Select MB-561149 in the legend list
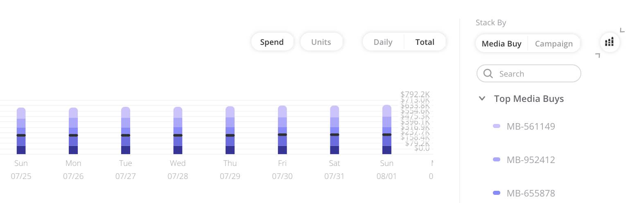 [x=531, y=126]
